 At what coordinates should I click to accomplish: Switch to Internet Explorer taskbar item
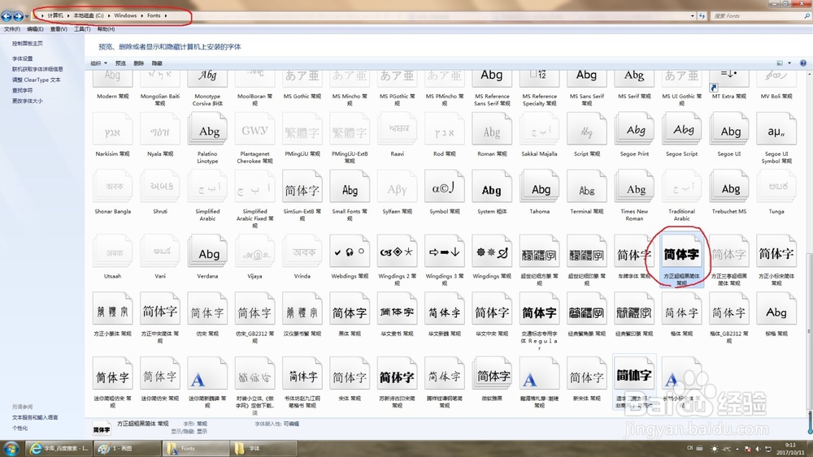coord(60,448)
